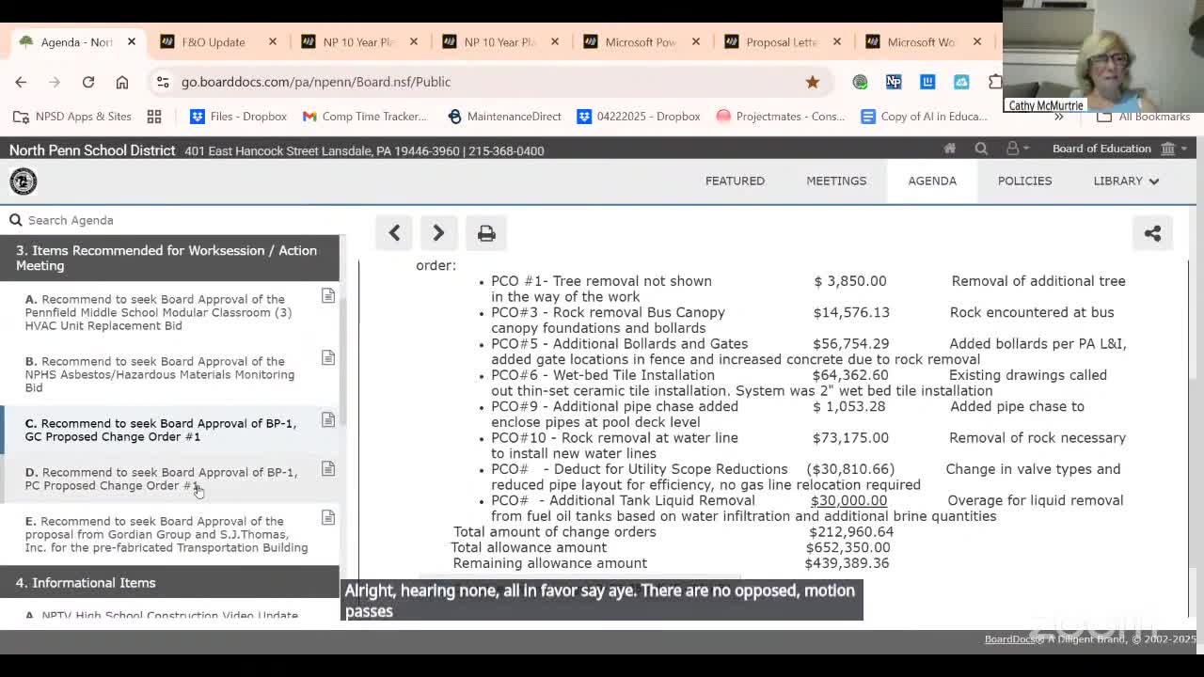Go back in the browser
The height and width of the screenshot is (677, 1204).
point(21,82)
